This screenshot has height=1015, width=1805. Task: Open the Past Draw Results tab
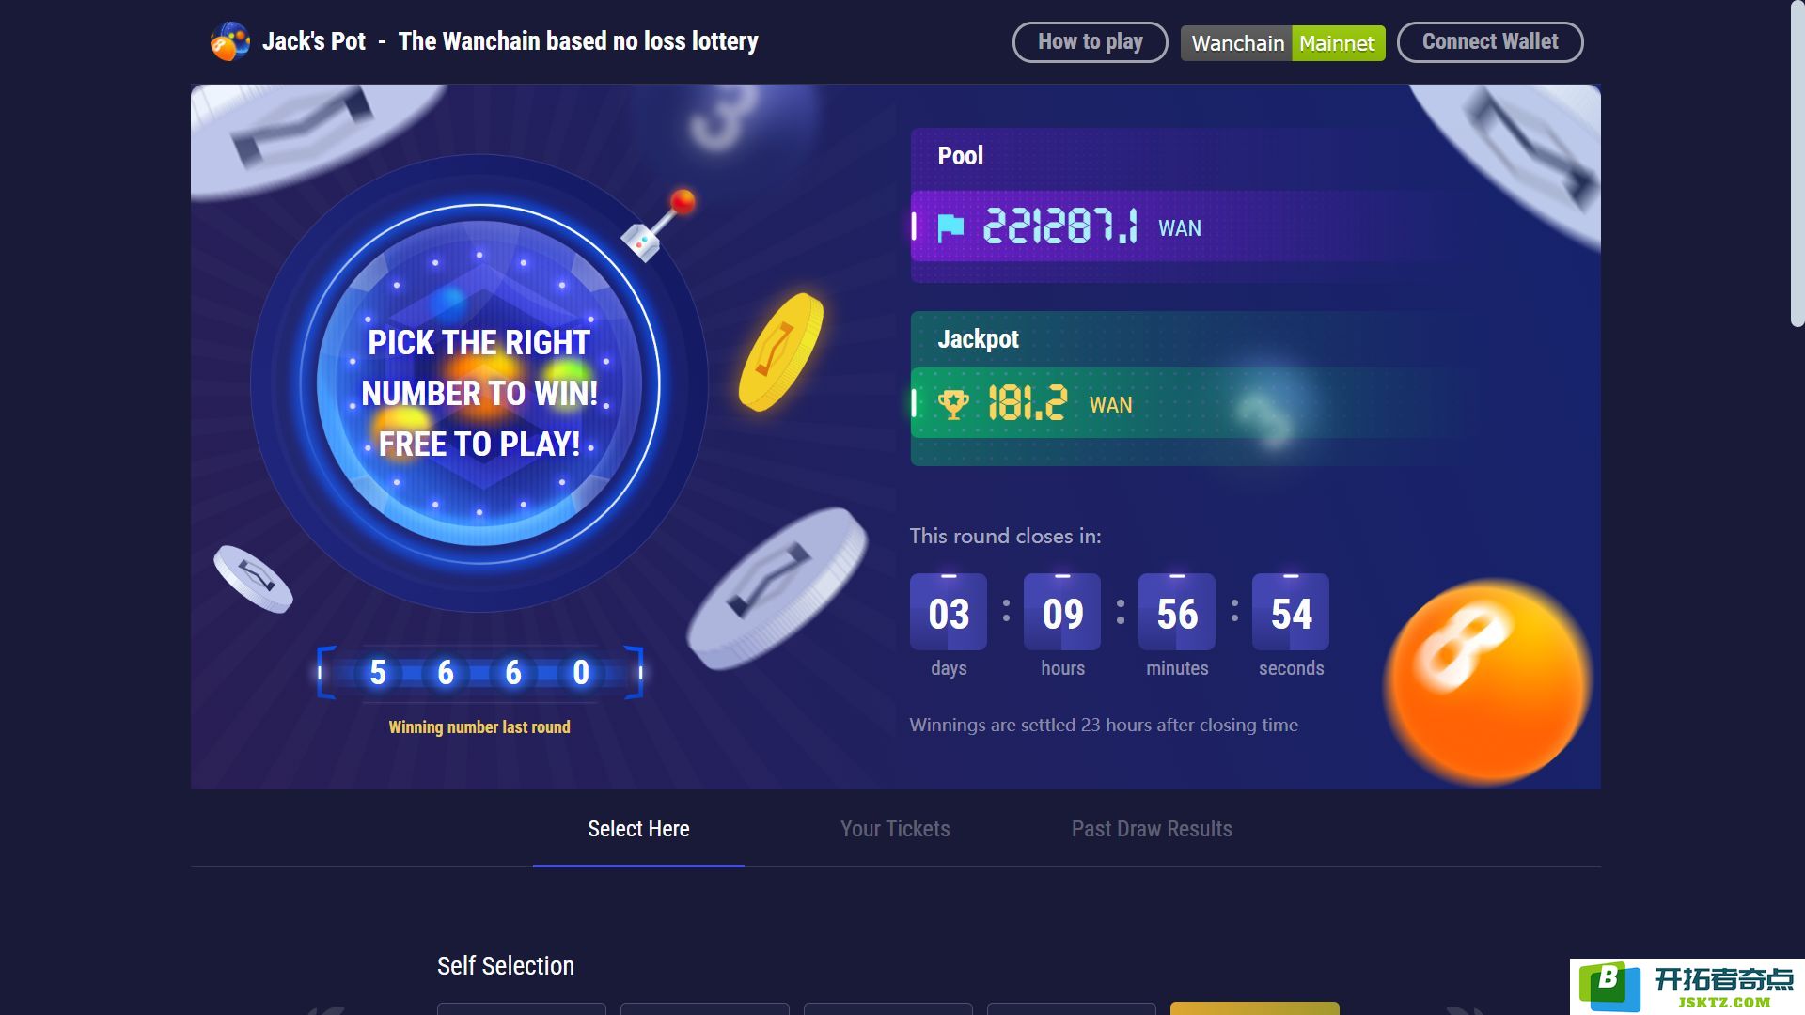point(1152,829)
